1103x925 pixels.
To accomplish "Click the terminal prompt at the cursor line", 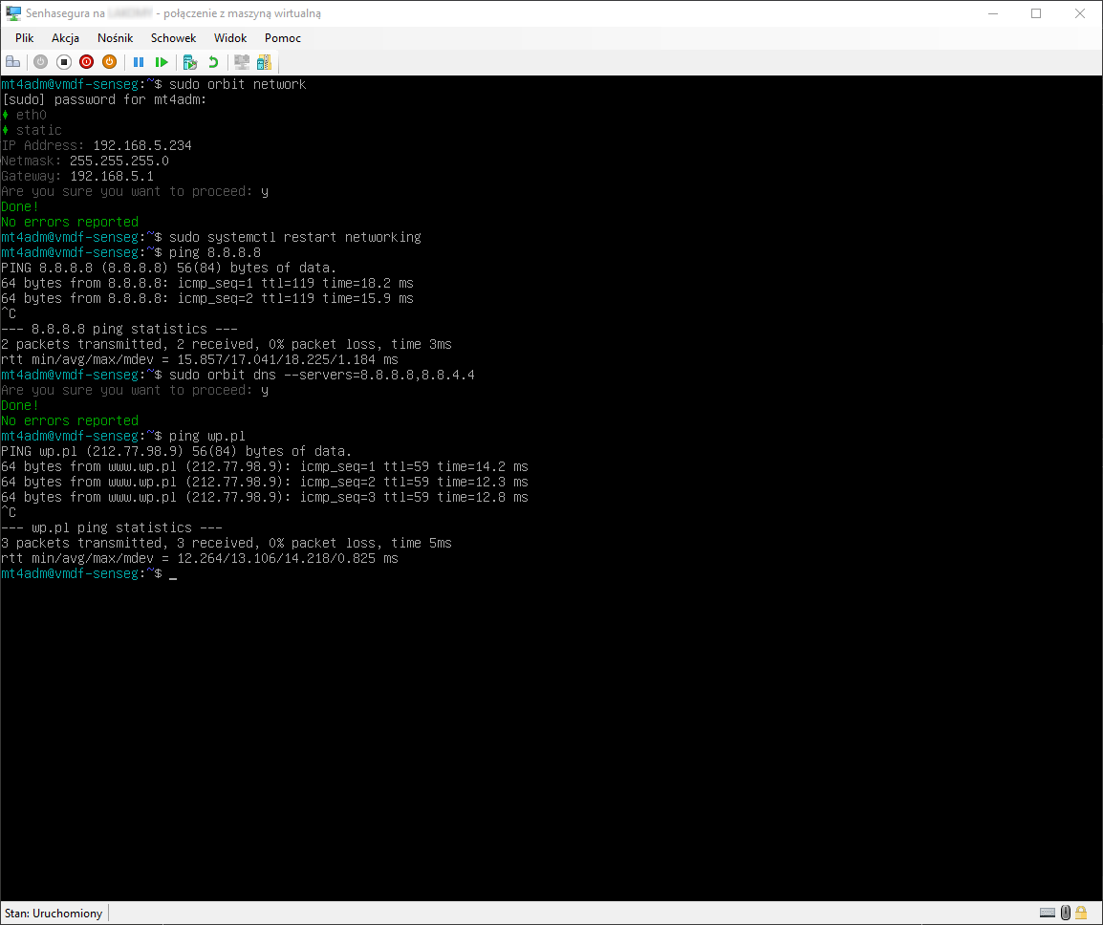I will click(x=173, y=573).
